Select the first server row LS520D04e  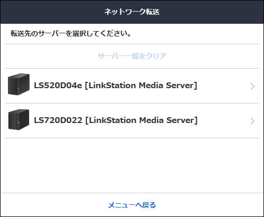(x=132, y=86)
